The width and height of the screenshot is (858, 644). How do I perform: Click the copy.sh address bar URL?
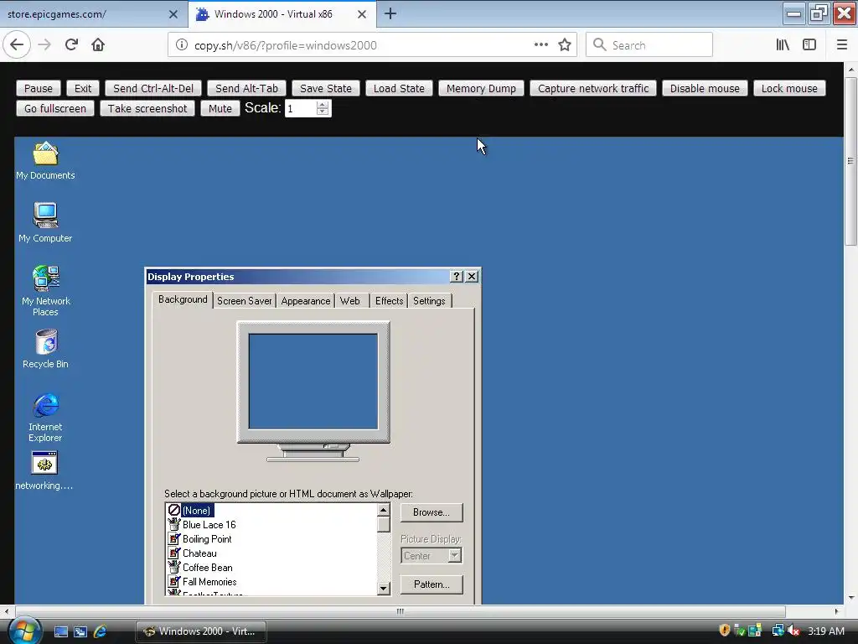point(286,45)
